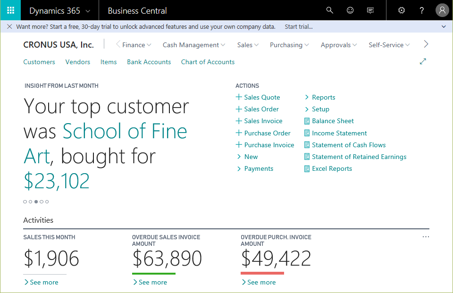Image resolution: width=453 pixels, height=293 pixels.
Task: Expand the Payments actions group
Action: 255,169
